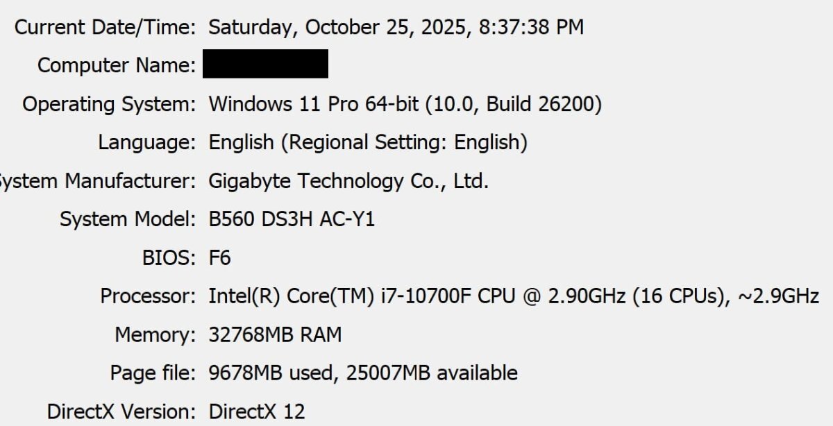Click the Language label
This screenshot has height=426, width=833.
(x=147, y=143)
